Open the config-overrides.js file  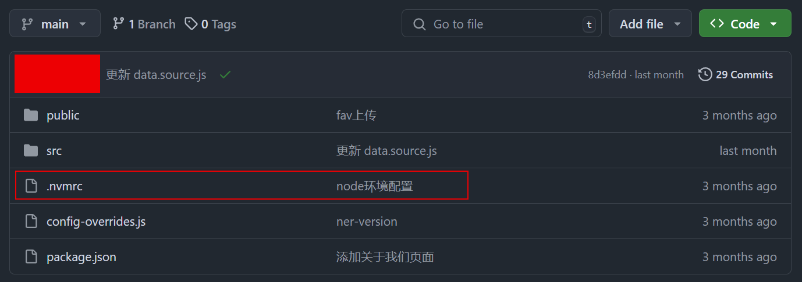point(96,222)
